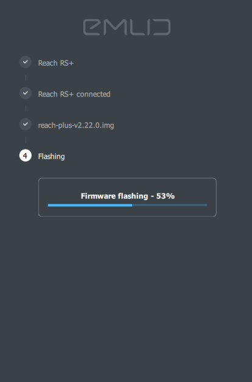Screen dimensions: 252x382
Task: Click the connector line above Flashing step
Action: [x=26, y=140]
